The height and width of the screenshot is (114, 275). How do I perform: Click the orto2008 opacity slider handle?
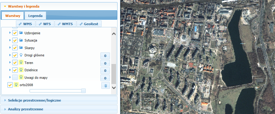point(84,91)
